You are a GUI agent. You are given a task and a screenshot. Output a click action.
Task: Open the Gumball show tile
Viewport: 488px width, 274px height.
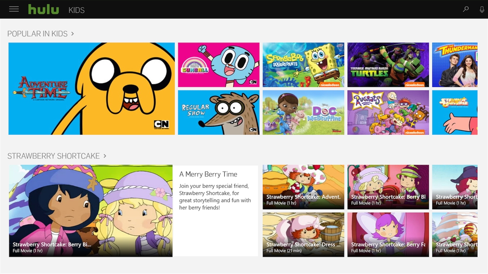coord(219,65)
